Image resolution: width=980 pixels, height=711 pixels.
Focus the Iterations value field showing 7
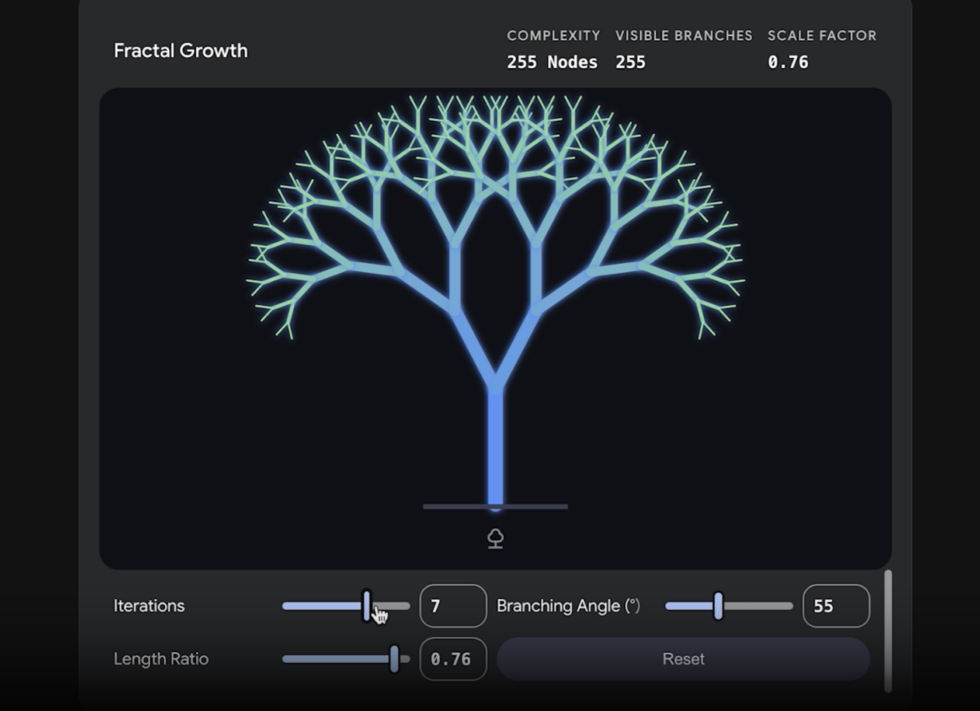tap(452, 606)
